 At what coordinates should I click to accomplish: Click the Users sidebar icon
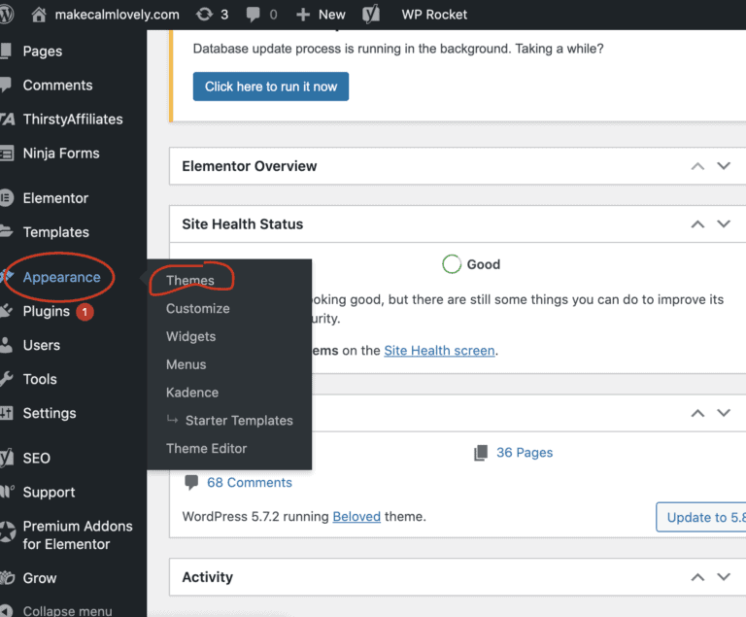click(6, 345)
